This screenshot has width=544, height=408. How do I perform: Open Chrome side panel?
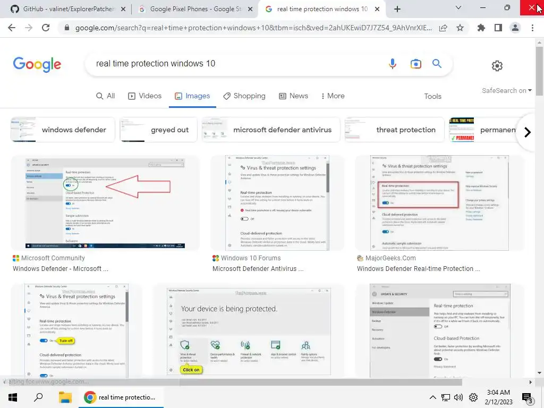click(x=498, y=28)
